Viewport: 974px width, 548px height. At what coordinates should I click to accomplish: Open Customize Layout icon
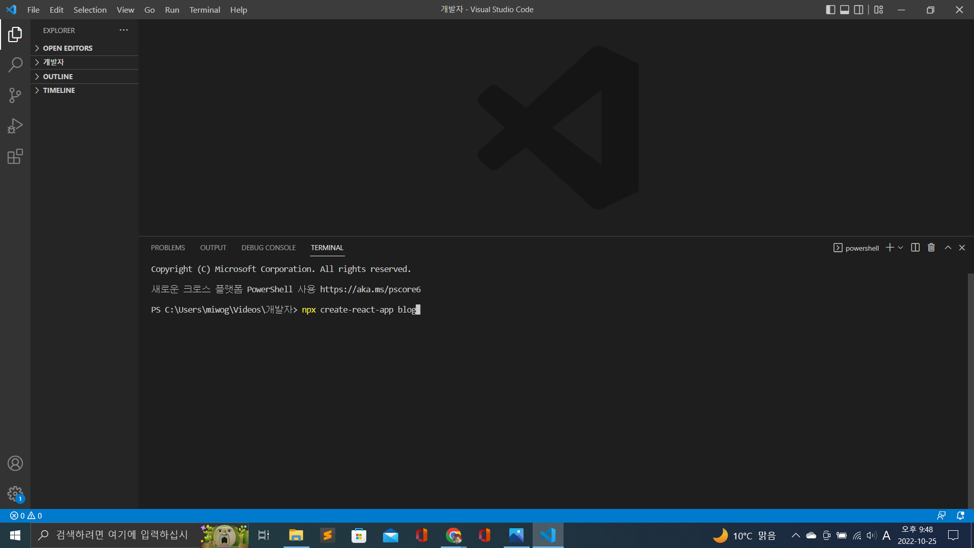click(x=879, y=10)
